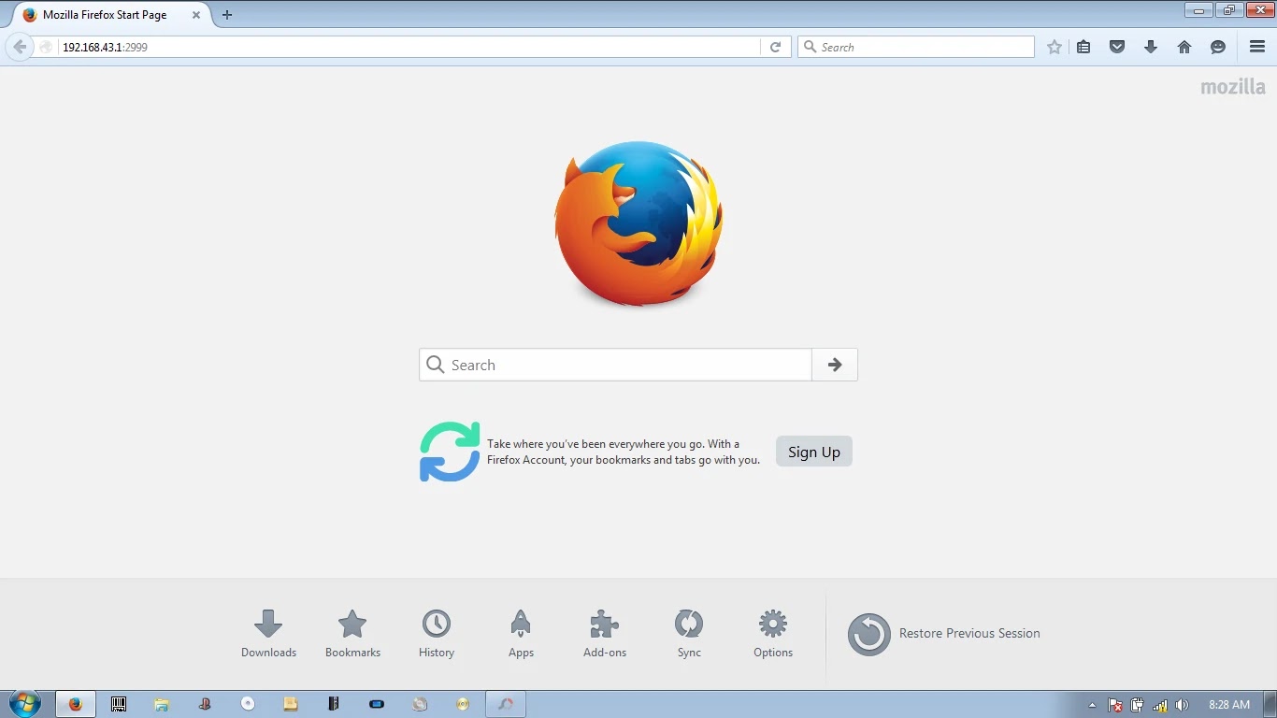Open Add-ons puzzle piece icon
The width and height of the screenshot is (1277, 718).
605,634
